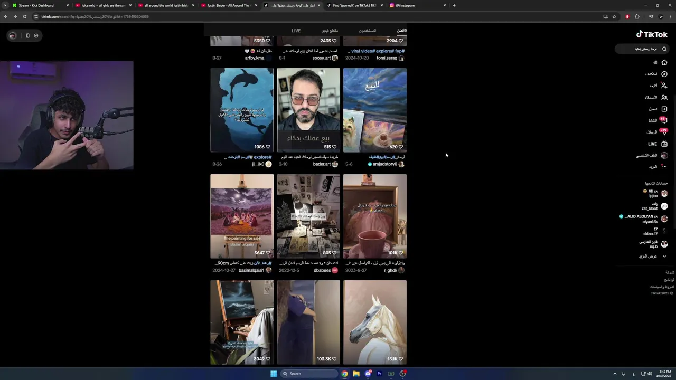Switch to Stream - Kick Dashboard browser tab
Screen dimensions: 676x380
[40, 5]
